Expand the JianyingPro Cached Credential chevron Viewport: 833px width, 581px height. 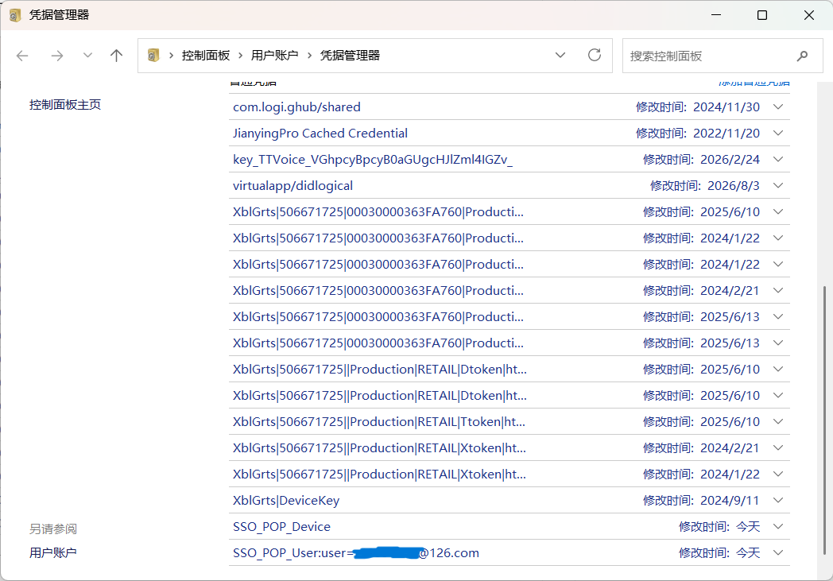[x=777, y=134]
